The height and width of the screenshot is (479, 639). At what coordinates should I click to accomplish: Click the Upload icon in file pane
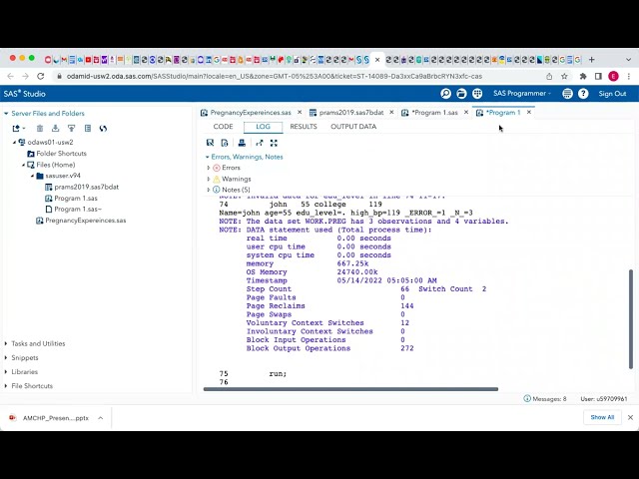click(71, 129)
